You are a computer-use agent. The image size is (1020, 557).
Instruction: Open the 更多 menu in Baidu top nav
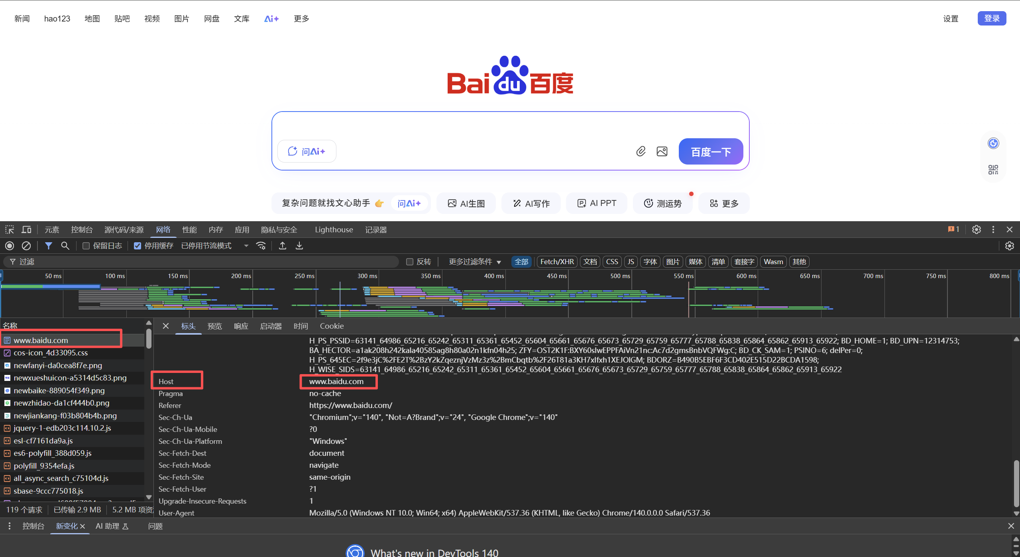tap(301, 19)
